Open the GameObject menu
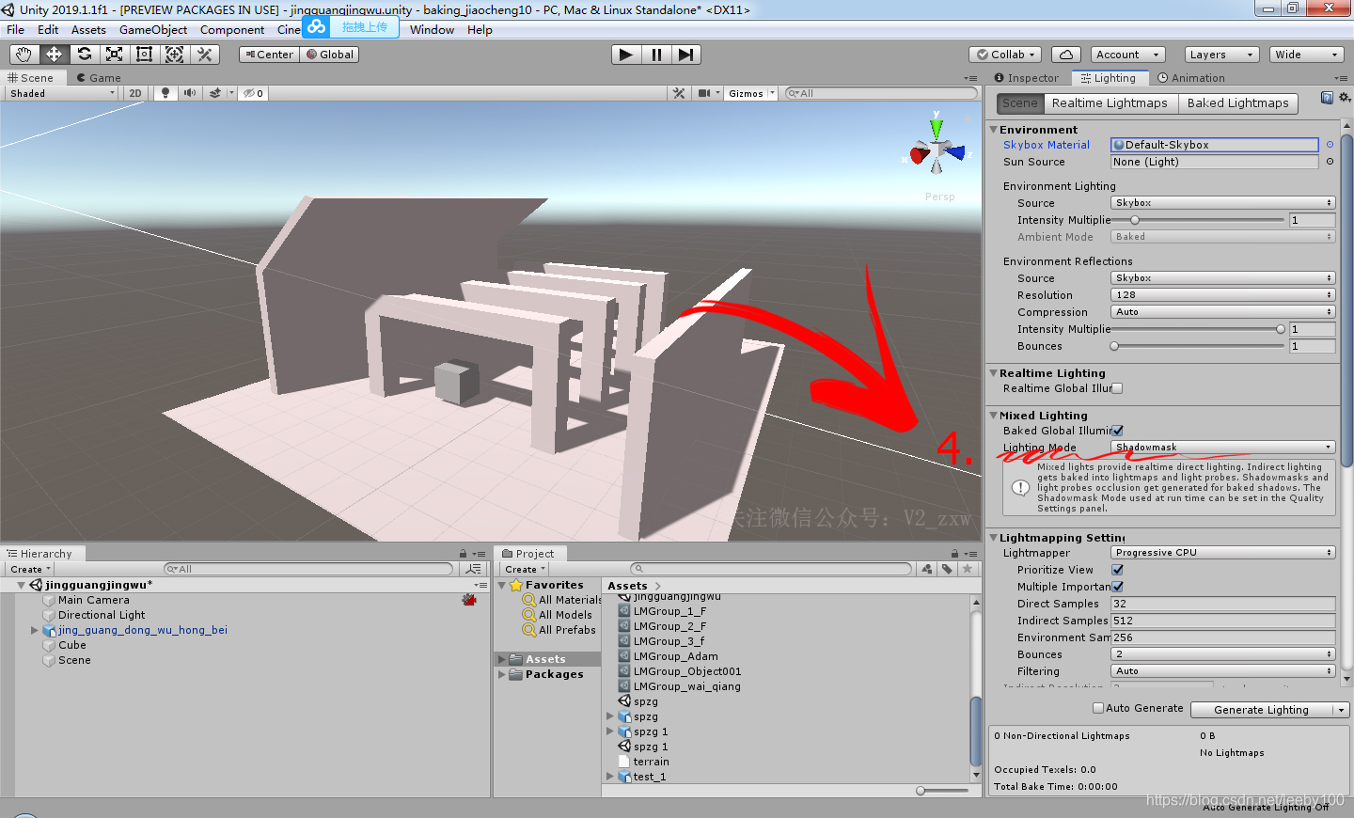The image size is (1354, 818). coord(153,30)
